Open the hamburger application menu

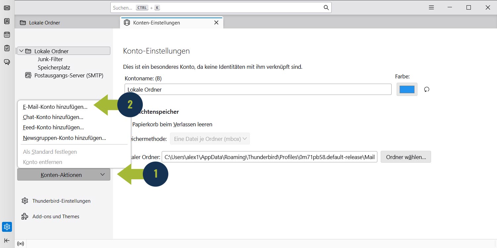click(x=431, y=8)
